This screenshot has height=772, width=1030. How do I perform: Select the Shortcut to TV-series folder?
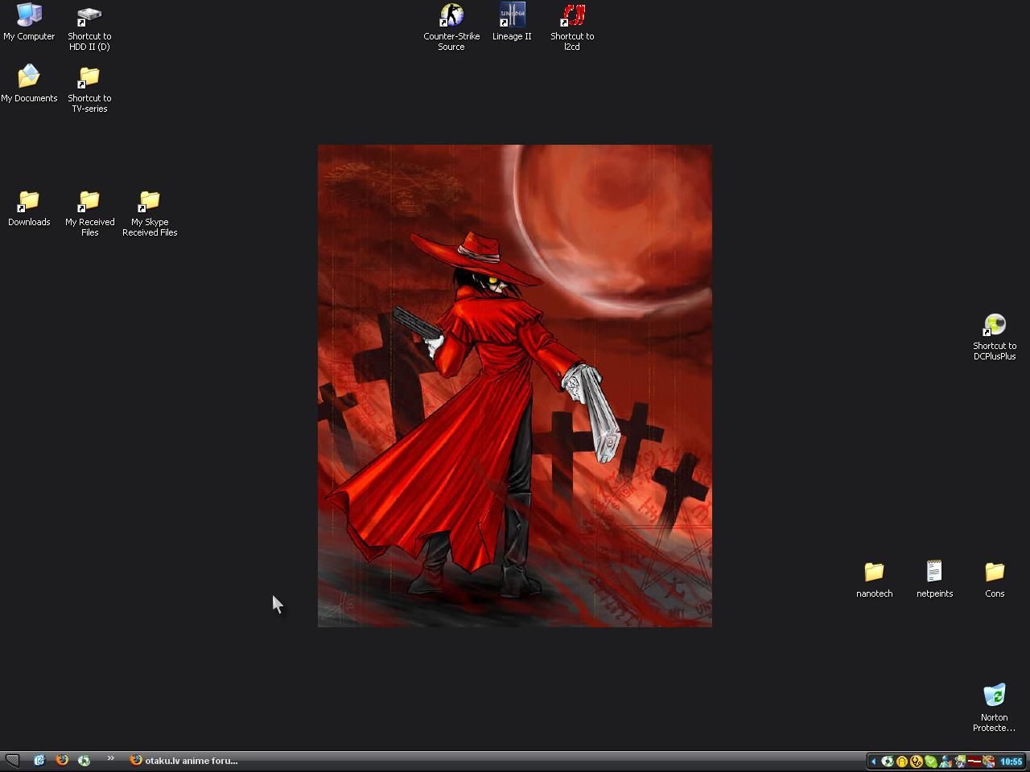89,89
